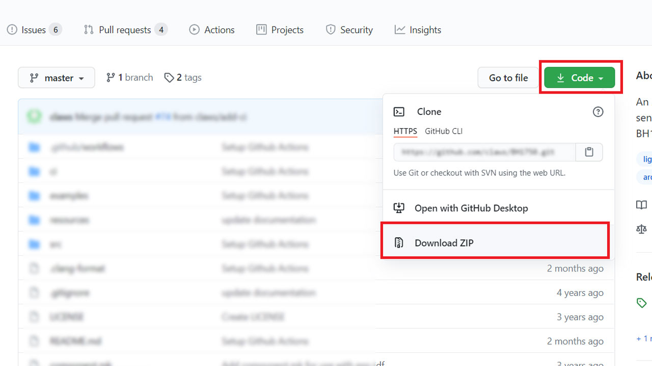The image size is (652, 366).
Task: Click the "4 years ago" timestamp
Action: click(580, 293)
